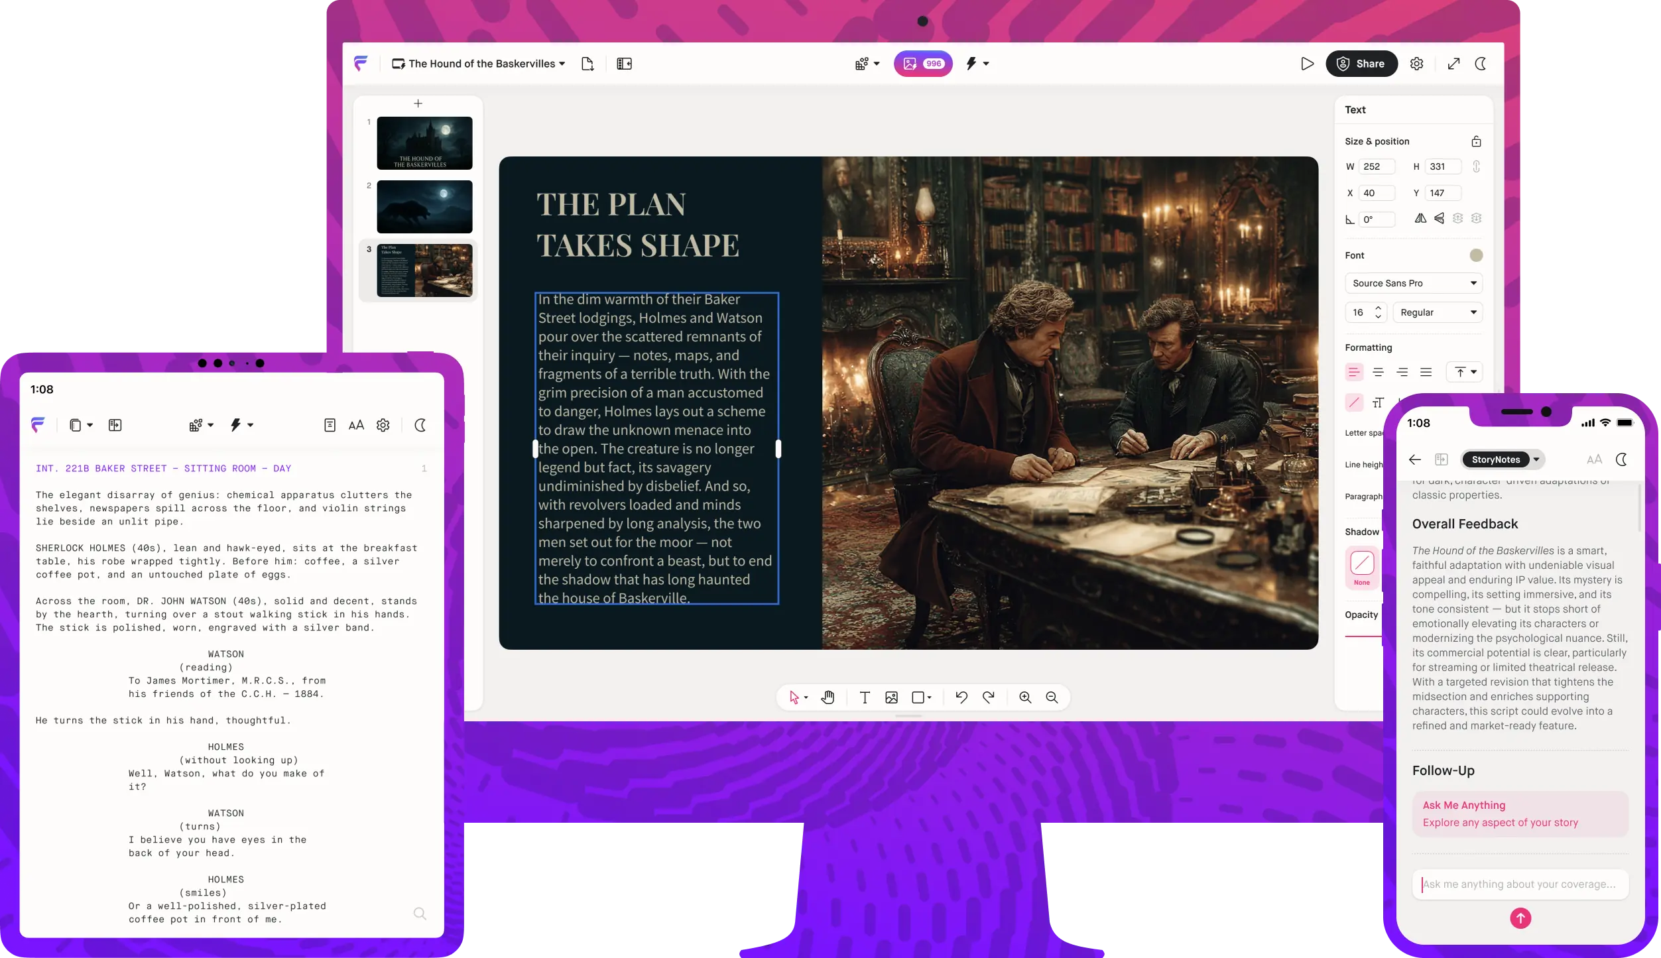
Task: Click the Insert image tool icon
Action: [891, 697]
